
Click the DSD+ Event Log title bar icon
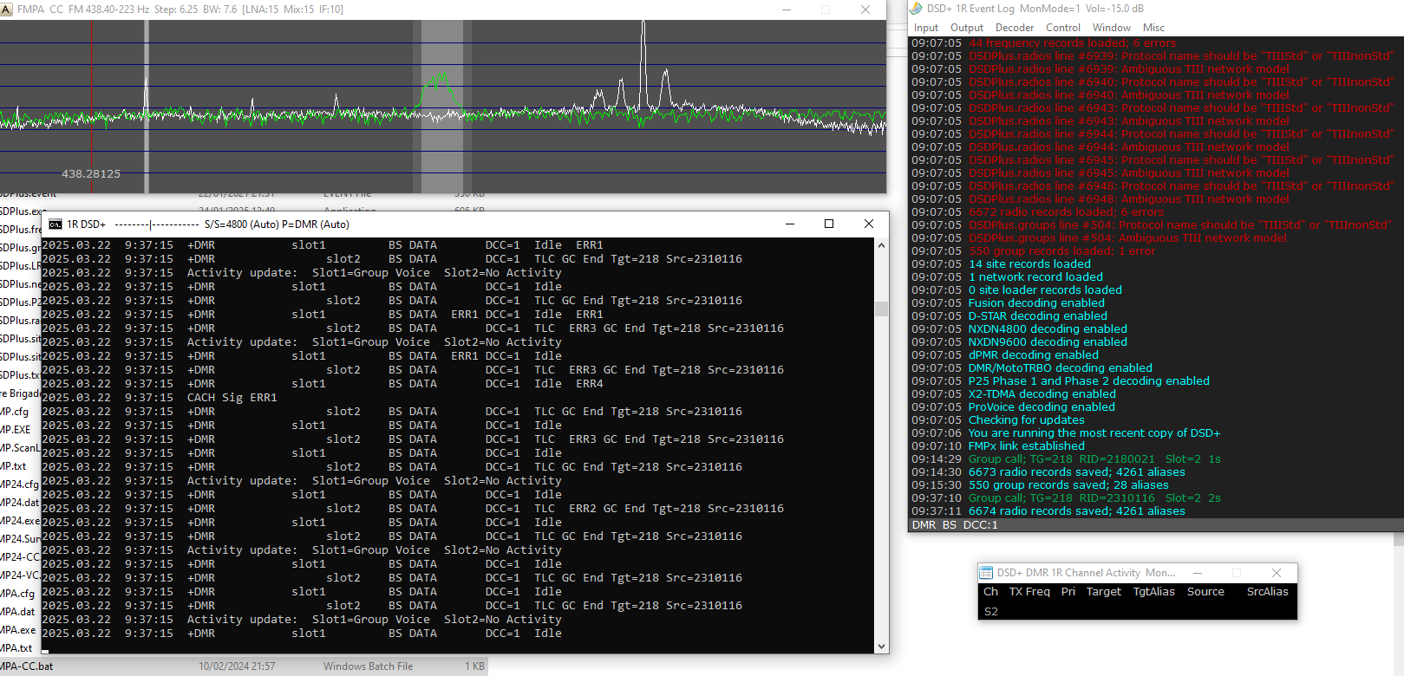tap(916, 9)
